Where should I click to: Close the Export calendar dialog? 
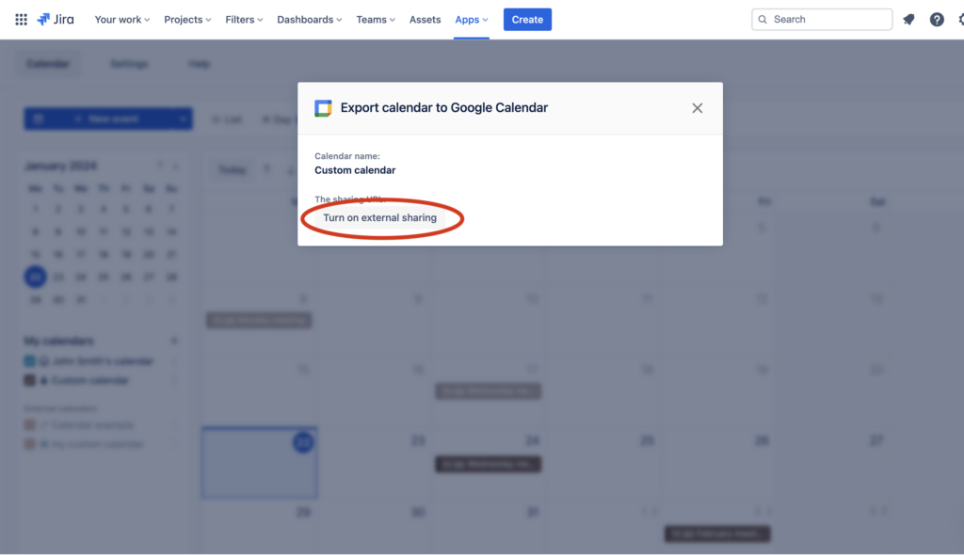coord(698,108)
